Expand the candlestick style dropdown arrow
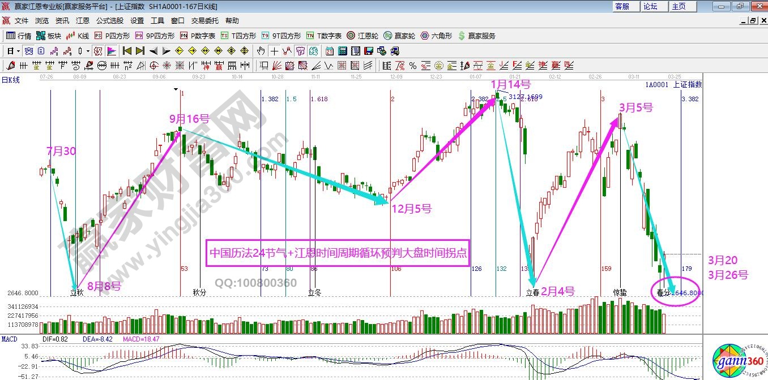 [x=88, y=51]
